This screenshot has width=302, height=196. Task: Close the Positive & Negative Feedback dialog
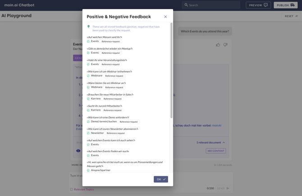click(x=165, y=17)
